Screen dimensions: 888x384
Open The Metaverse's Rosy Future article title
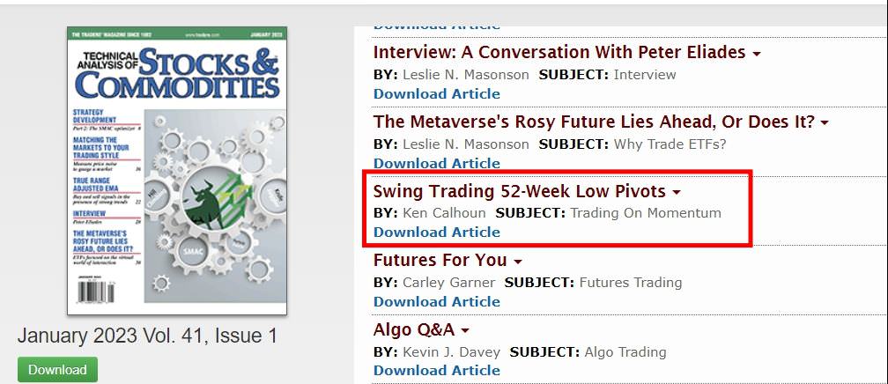pos(594,122)
